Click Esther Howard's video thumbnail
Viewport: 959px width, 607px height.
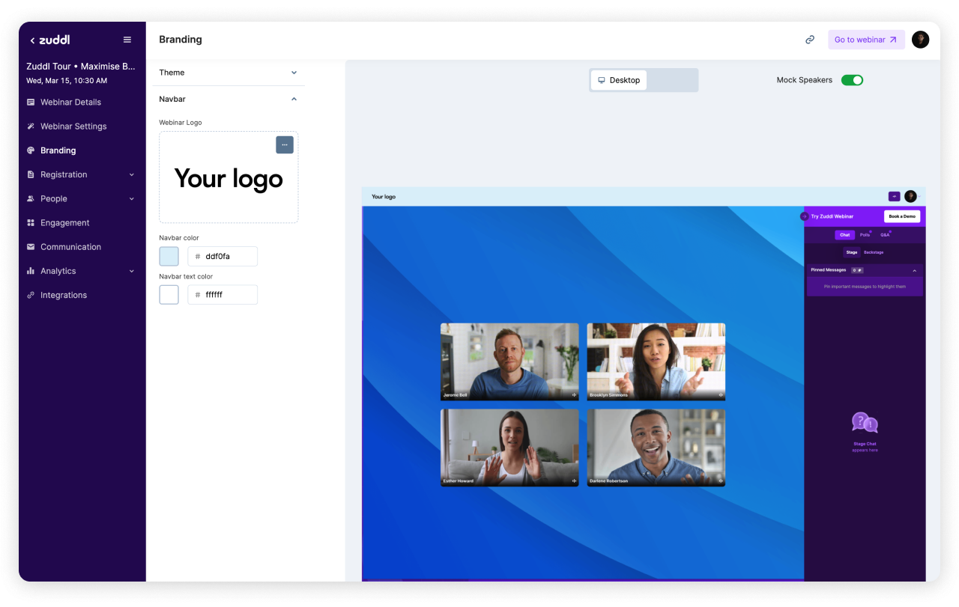[509, 448]
